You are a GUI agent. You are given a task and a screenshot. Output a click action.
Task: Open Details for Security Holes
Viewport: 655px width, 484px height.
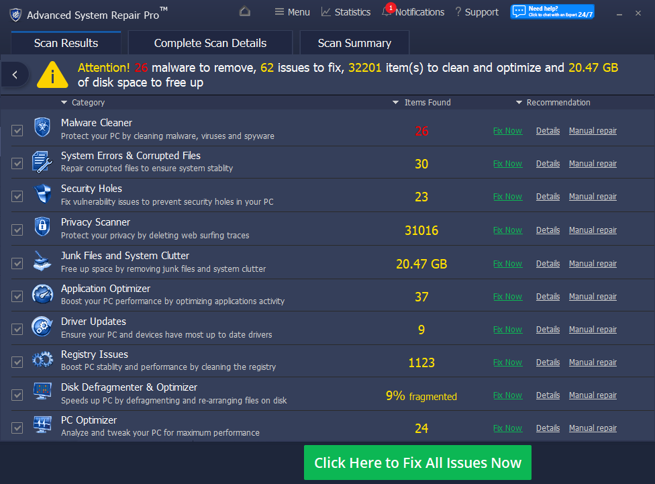tap(548, 197)
